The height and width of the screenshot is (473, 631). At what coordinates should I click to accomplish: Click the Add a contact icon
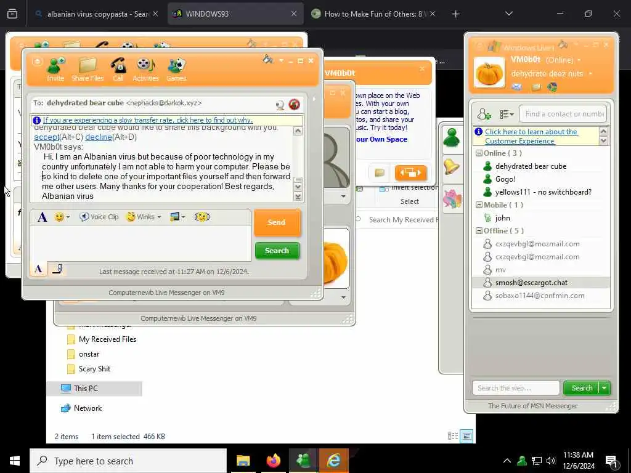click(484, 114)
